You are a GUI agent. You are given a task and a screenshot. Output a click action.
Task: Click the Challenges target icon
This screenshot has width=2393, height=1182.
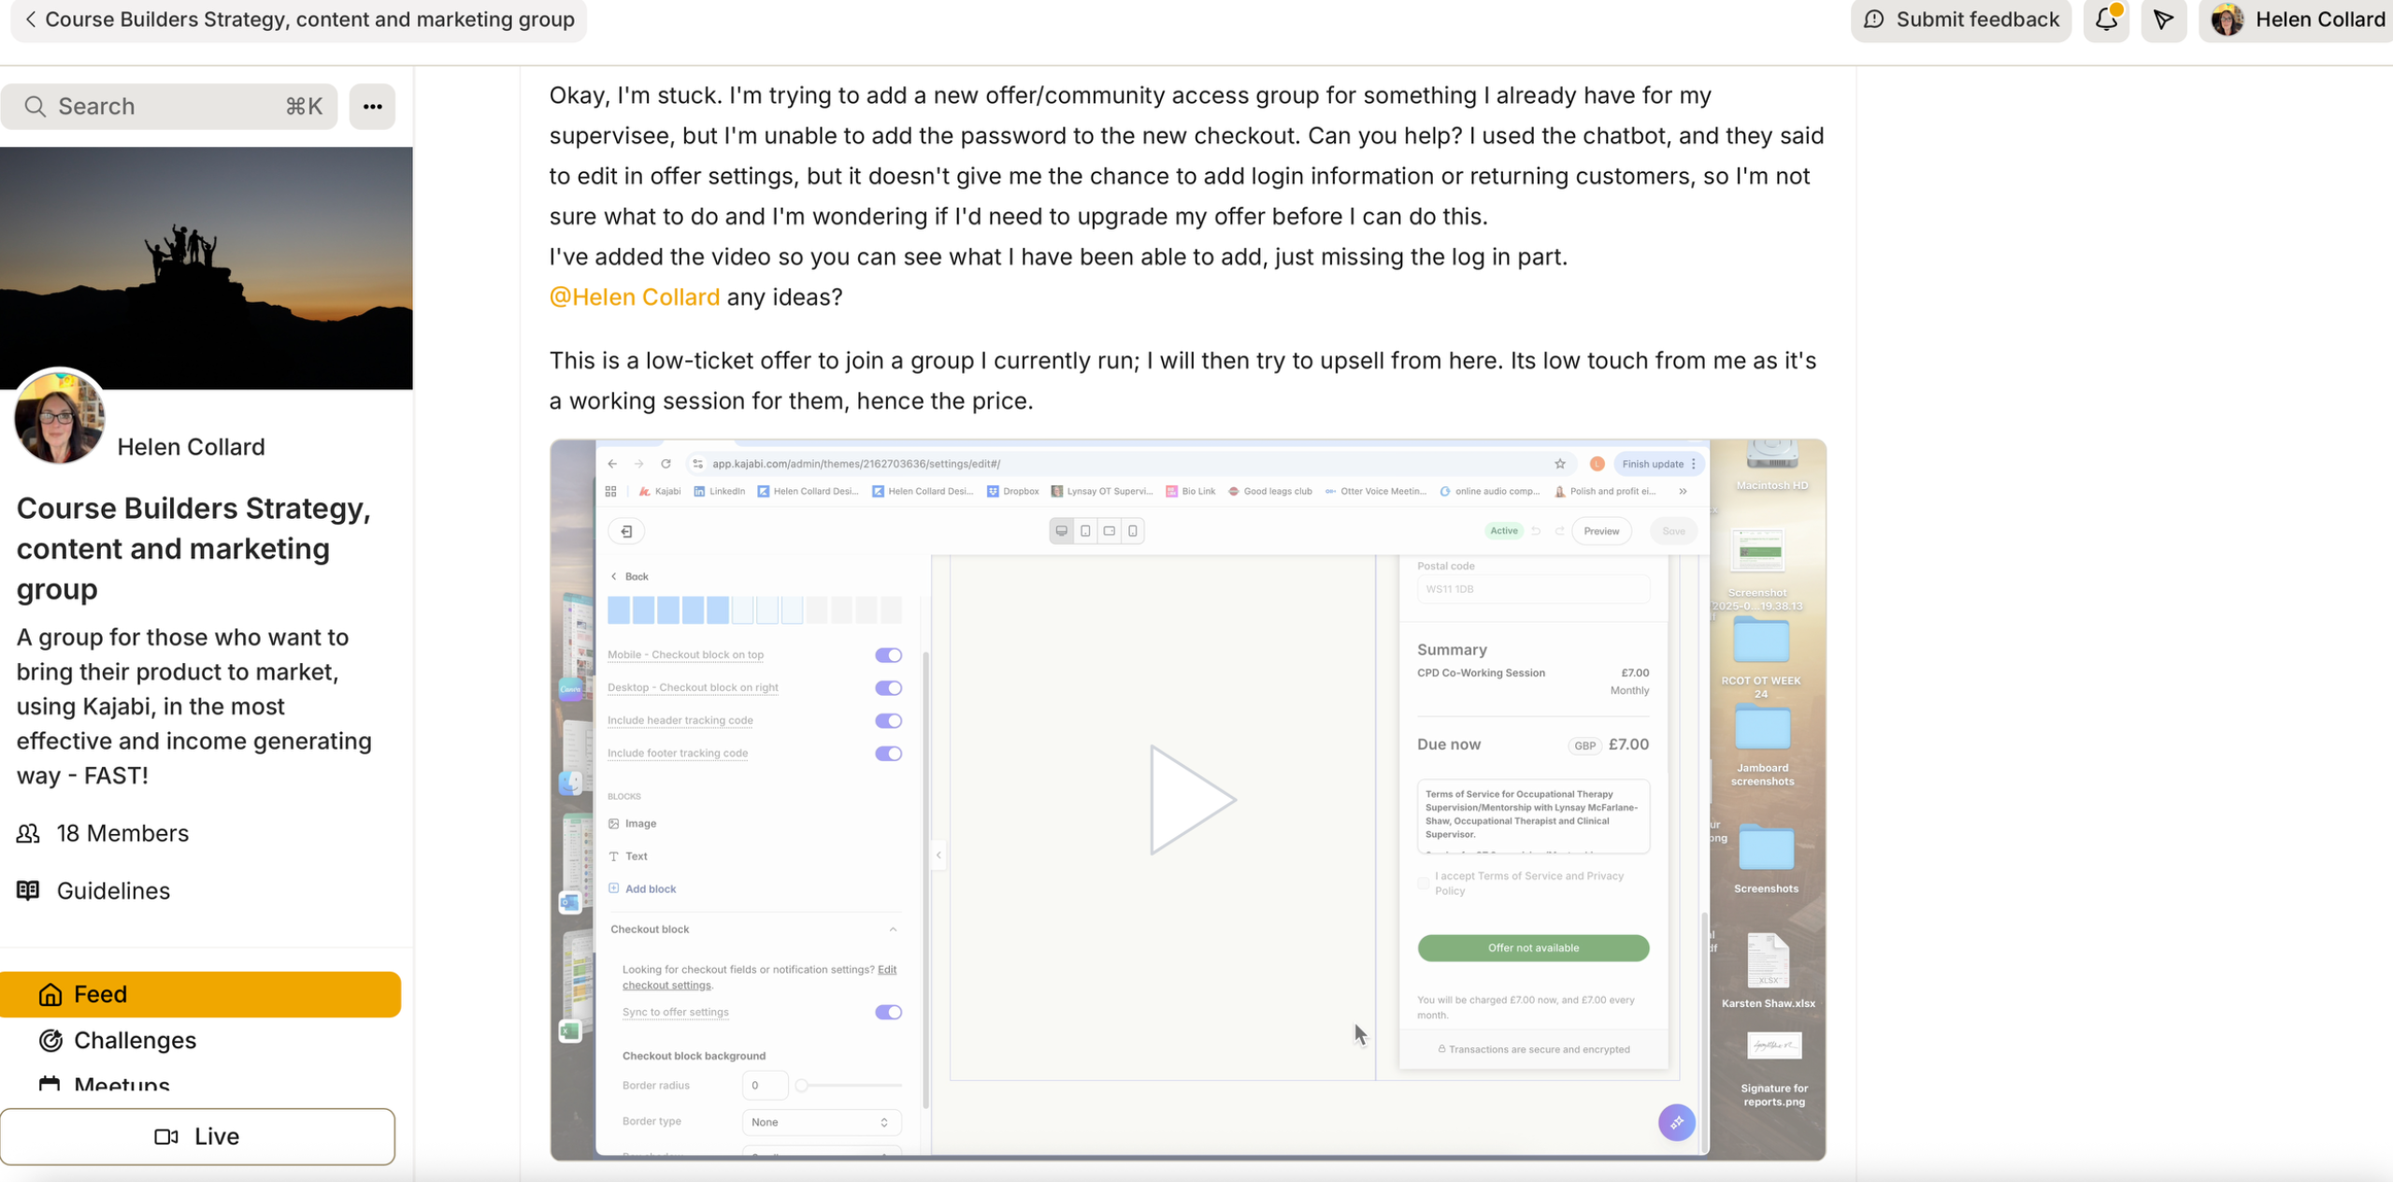[50, 1040]
